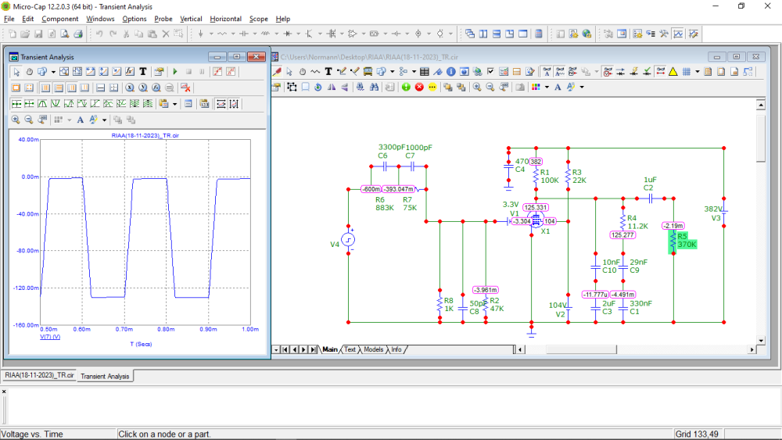Open the grid dropdown arrow beside yellow triangle
This screenshot has width=782, height=440.
pos(698,71)
